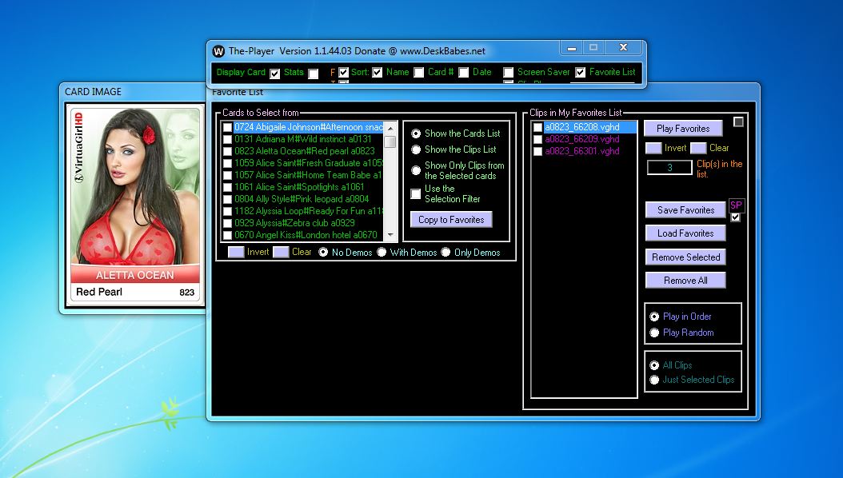The width and height of the screenshot is (843, 478).
Task: Click Clear button beside the favorites clips list
Action: [698, 148]
